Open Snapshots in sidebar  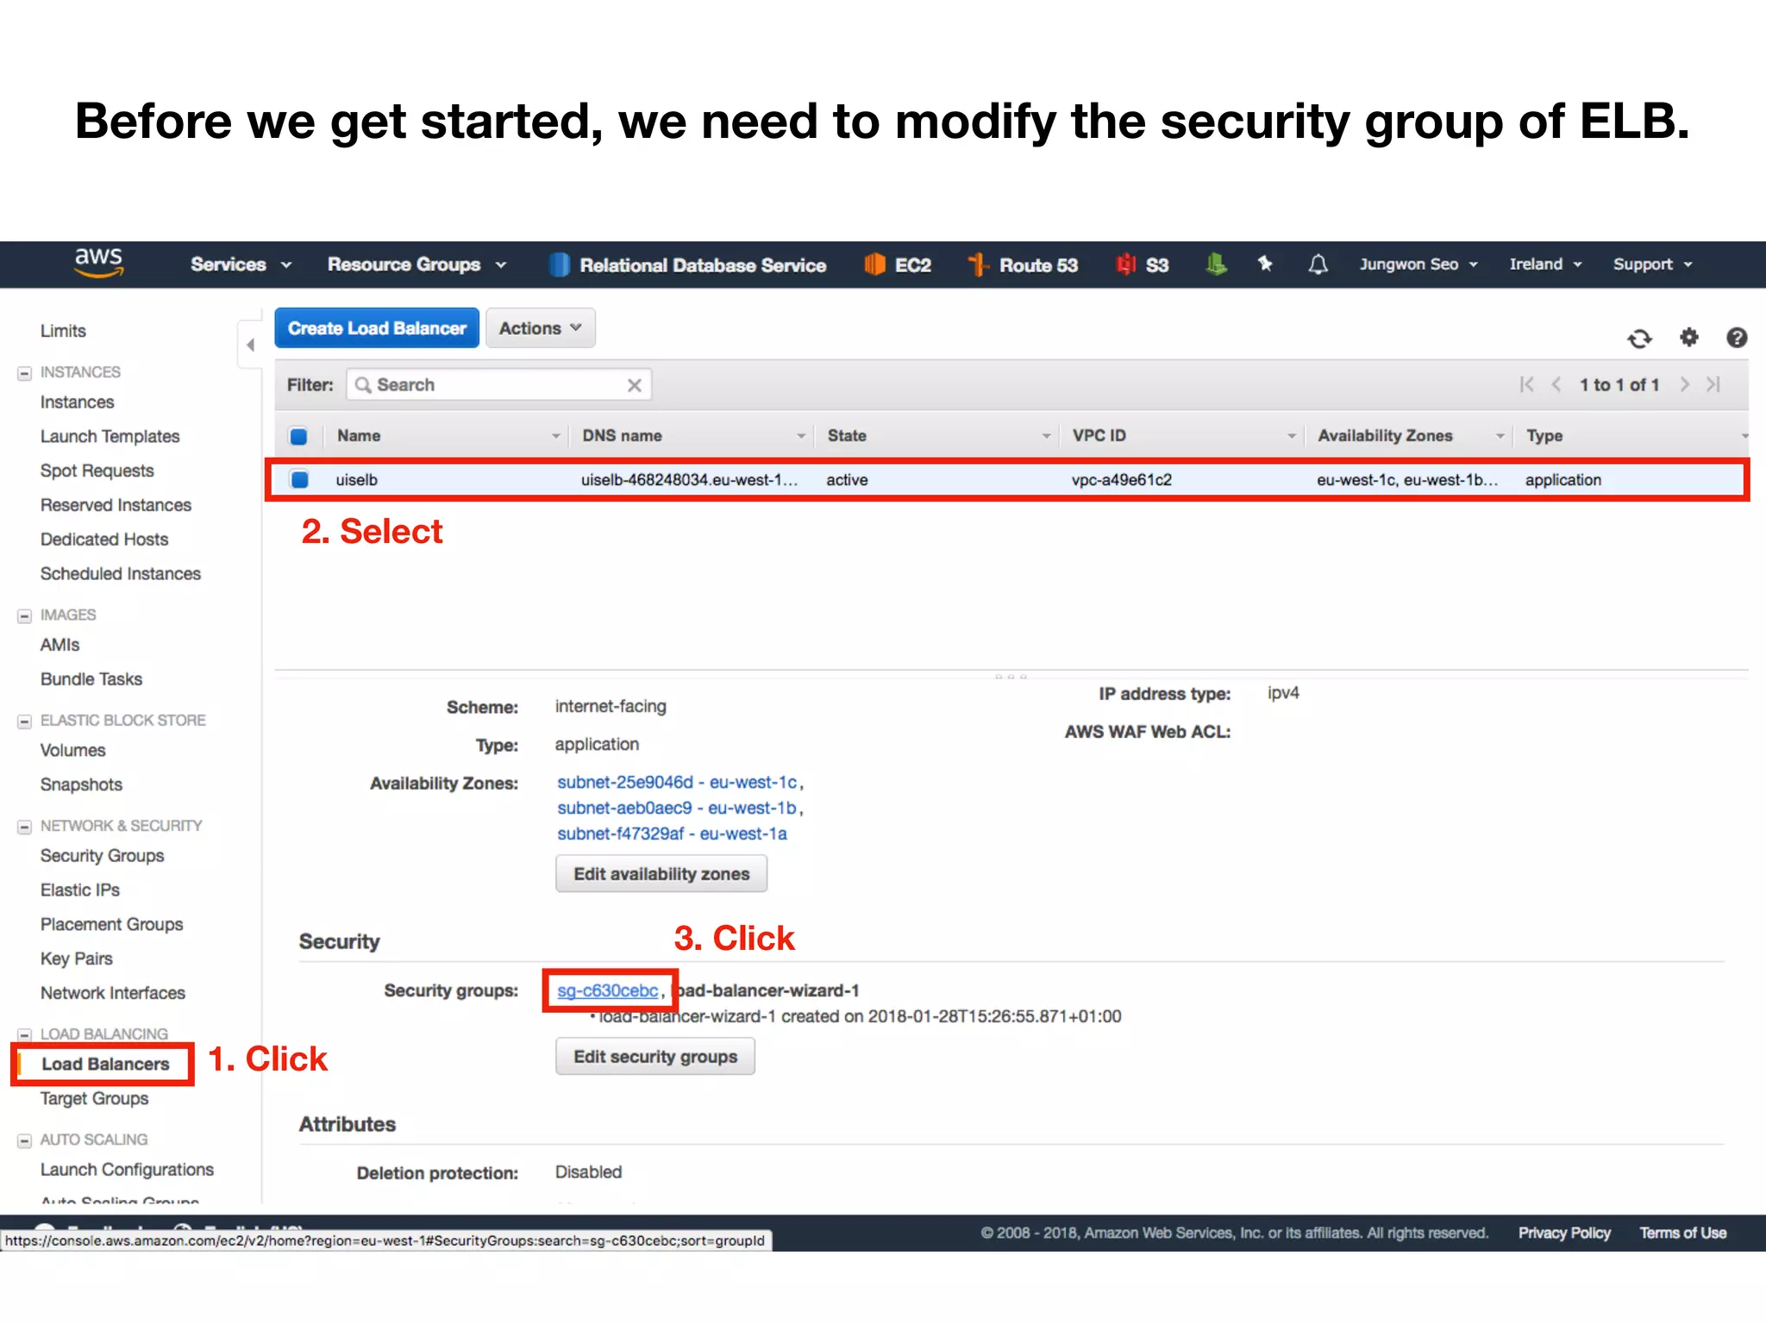[x=81, y=785]
